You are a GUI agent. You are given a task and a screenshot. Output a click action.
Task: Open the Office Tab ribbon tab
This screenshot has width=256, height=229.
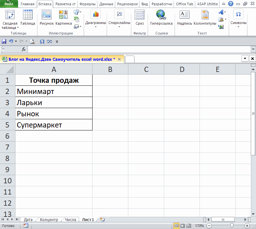(184, 4)
